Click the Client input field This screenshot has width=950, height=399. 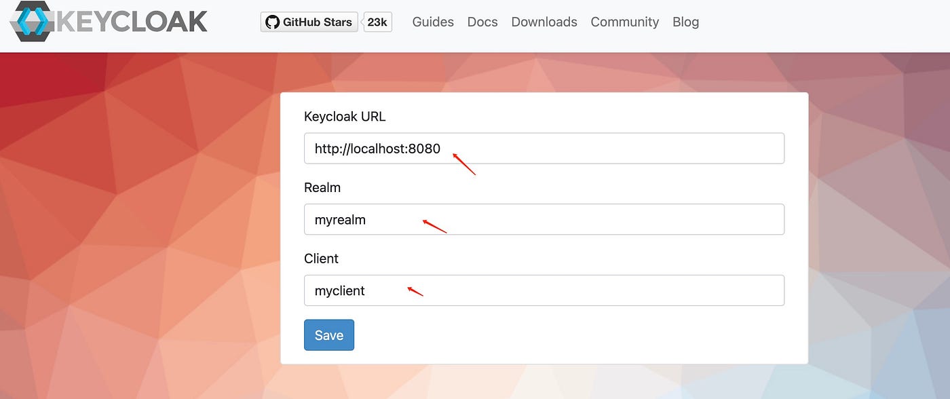(x=543, y=290)
